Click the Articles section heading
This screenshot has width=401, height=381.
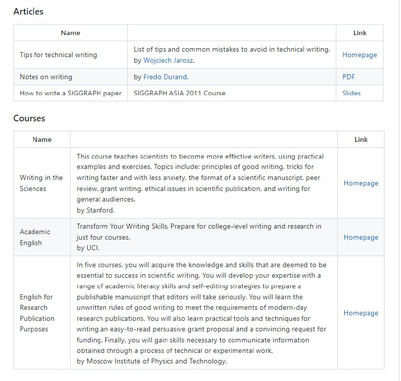point(29,12)
